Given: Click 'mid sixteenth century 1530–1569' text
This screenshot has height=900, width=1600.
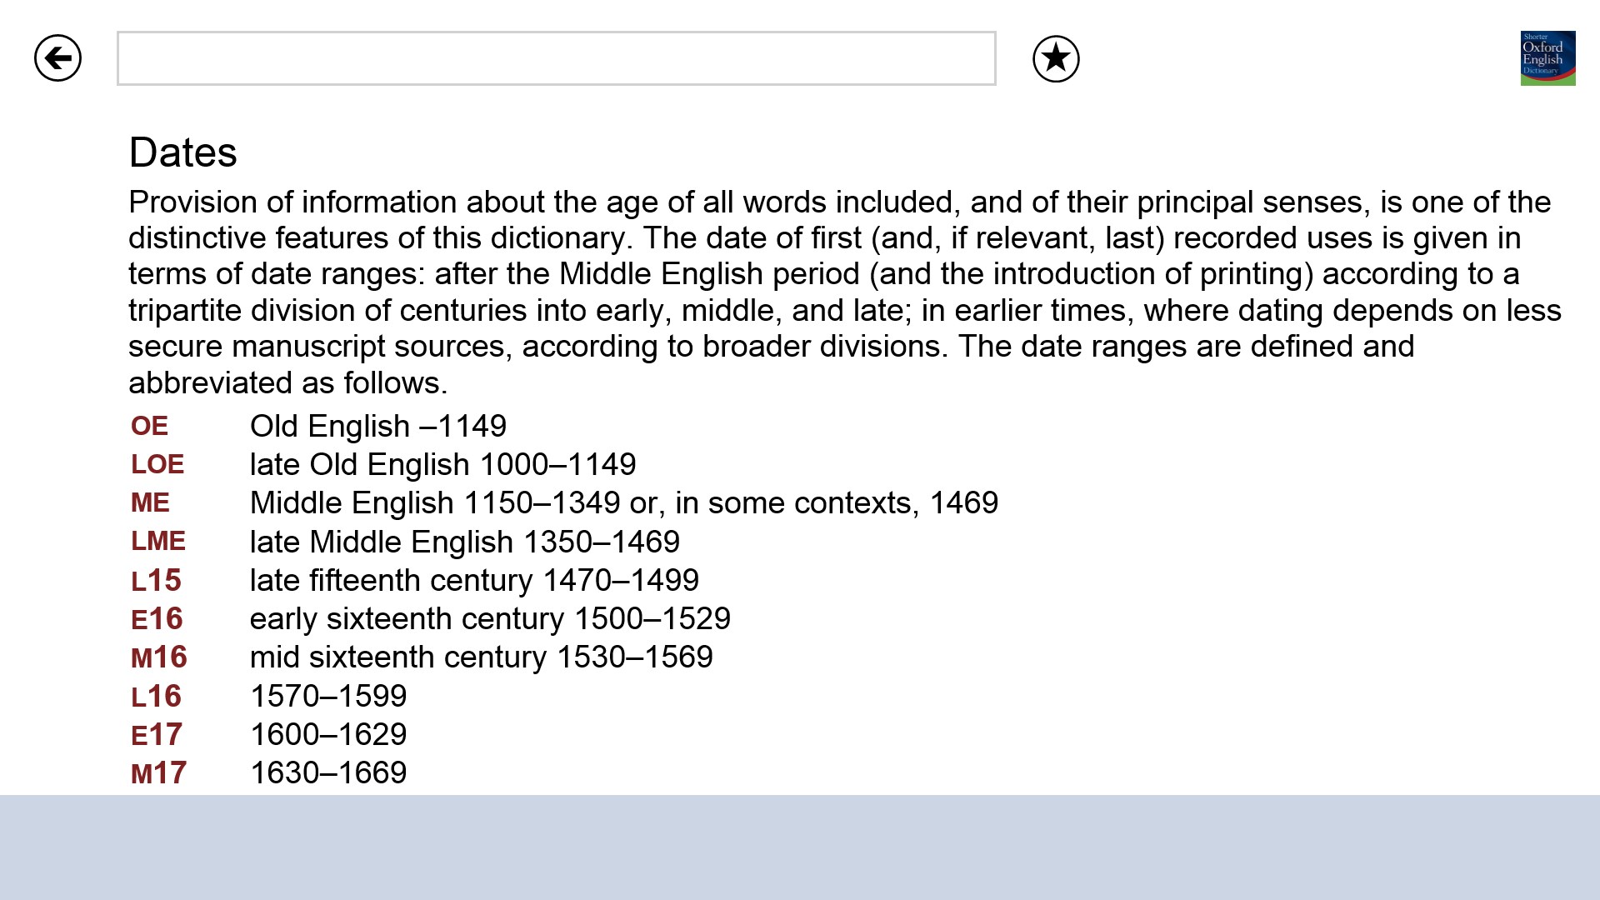Looking at the screenshot, I should pos(482,657).
